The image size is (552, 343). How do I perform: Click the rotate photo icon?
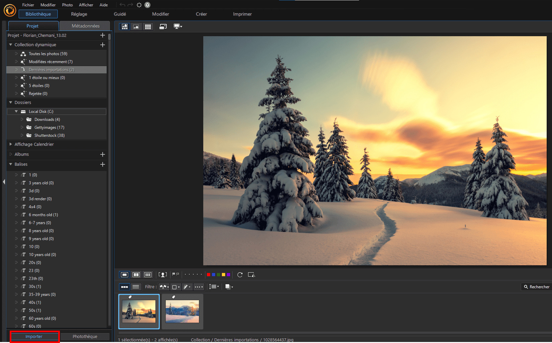pos(240,274)
